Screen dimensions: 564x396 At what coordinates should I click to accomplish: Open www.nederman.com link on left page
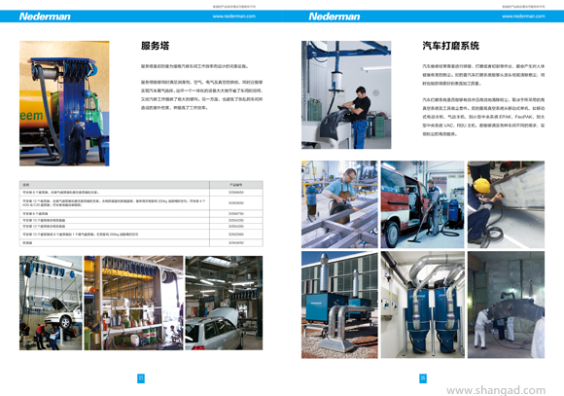[x=233, y=17]
